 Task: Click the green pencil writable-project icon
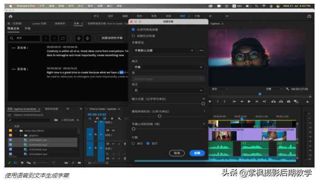point(9,163)
